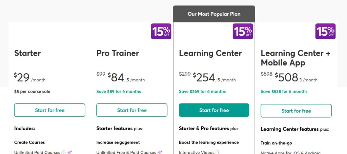Click help icon beside Unlimited Paid Courses
347x154 pixels.
[x=63, y=152]
